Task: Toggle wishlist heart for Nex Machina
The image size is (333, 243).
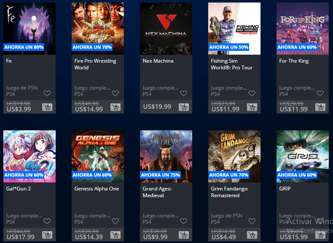Action: [184, 93]
